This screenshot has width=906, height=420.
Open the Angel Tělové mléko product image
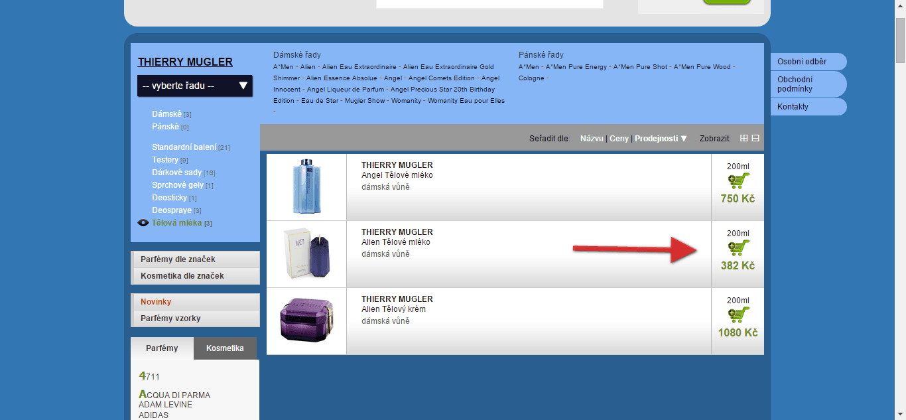306,187
